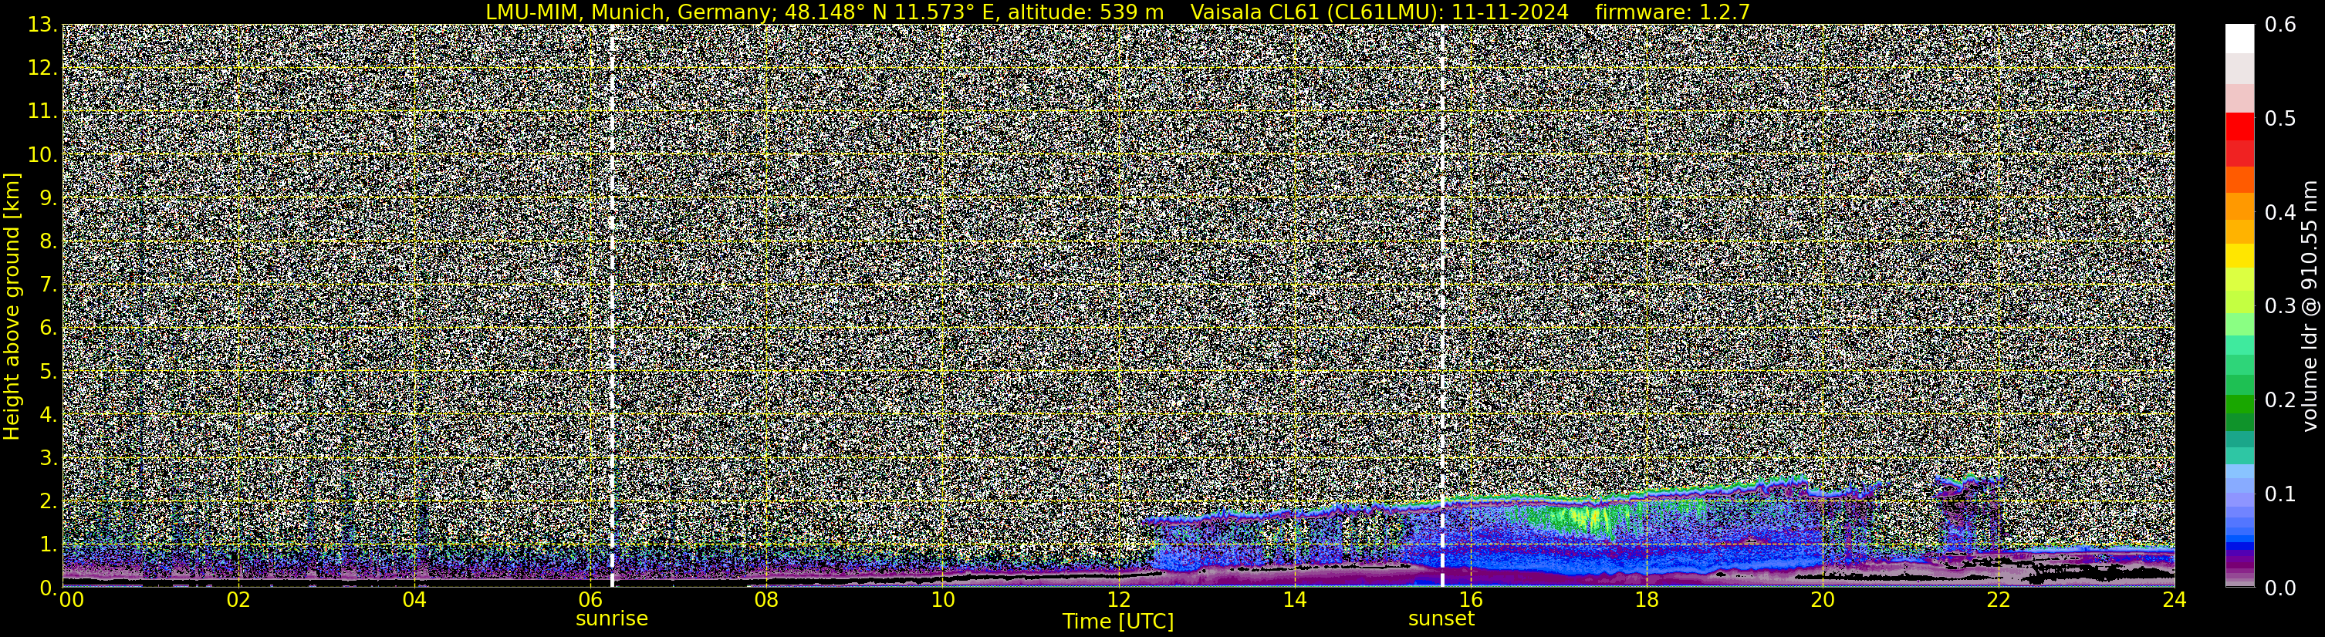Select the "sunset" label below the time axis
Image resolution: width=2325 pixels, height=637 pixels.
1441,619
